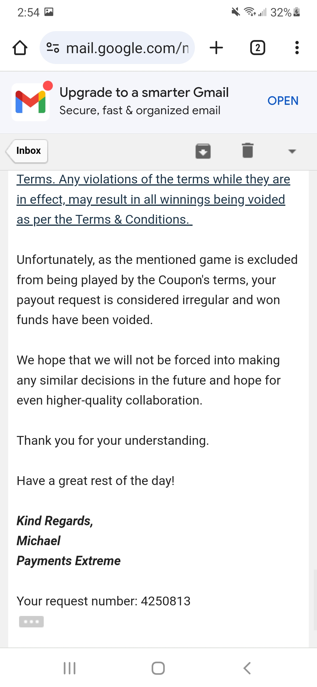Tap the Android home button

click(x=158, y=668)
